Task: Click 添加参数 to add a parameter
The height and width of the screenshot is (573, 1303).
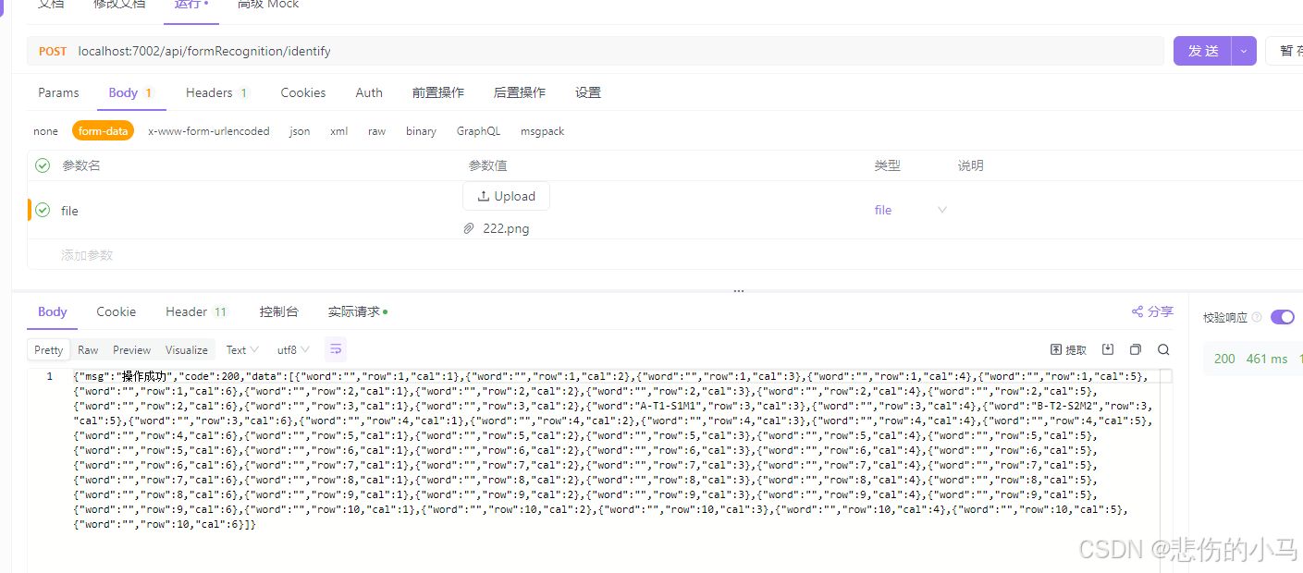Action: pyautogui.click(x=86, y=254)
